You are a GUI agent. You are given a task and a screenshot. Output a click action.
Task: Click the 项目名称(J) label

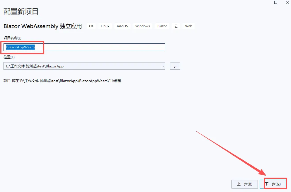point(12,38)
